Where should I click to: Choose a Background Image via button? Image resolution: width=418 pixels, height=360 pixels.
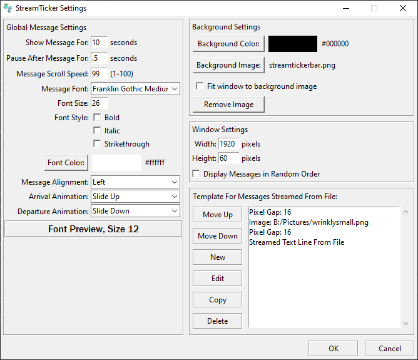pos(228,65)
